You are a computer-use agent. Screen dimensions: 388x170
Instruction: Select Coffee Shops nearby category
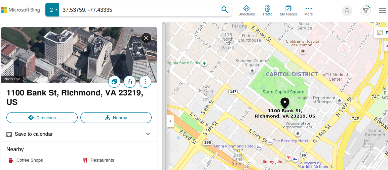click(x=30, y=160)
